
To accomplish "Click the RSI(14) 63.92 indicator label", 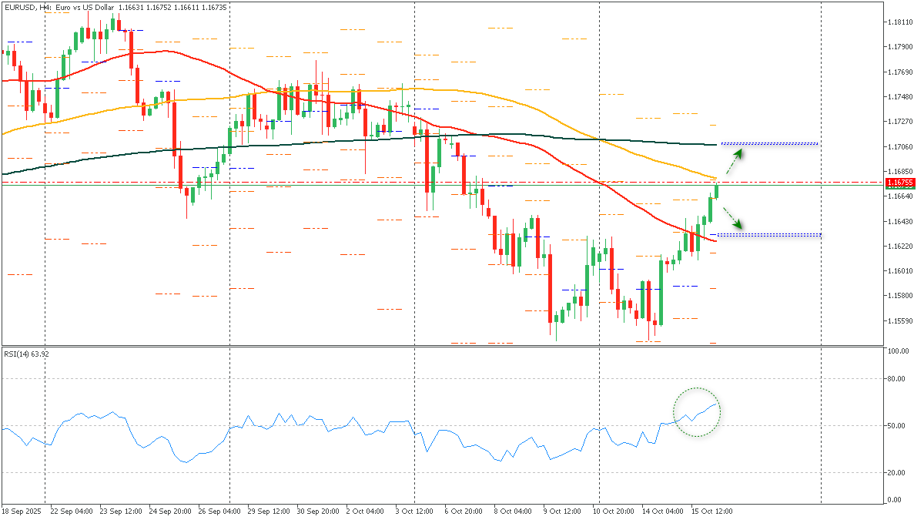I will [x=26, y=354].
